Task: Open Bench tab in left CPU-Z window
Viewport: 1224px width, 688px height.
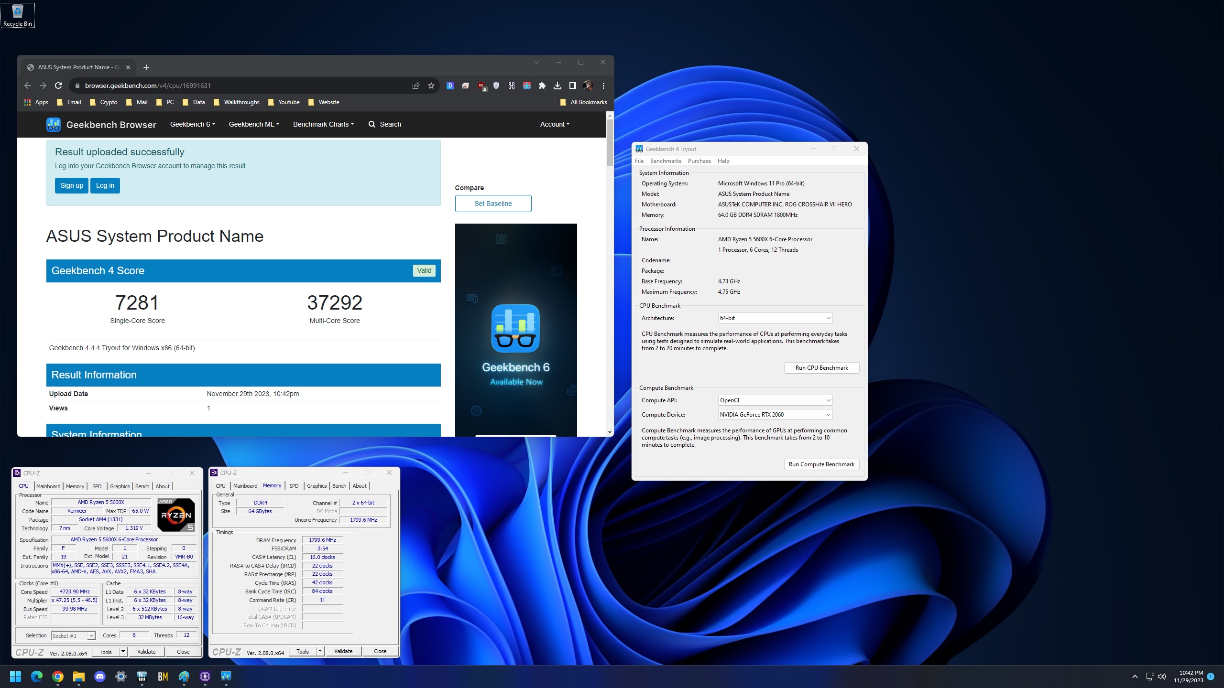Action: [x=142, y=486]
